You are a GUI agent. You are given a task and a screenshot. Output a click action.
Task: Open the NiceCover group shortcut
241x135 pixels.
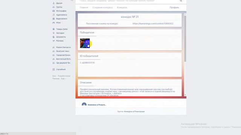point(63,51)
